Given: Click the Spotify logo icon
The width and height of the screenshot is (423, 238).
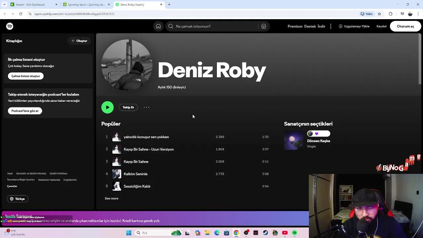Looking at the screenshot, I should (x=10, y=26).
